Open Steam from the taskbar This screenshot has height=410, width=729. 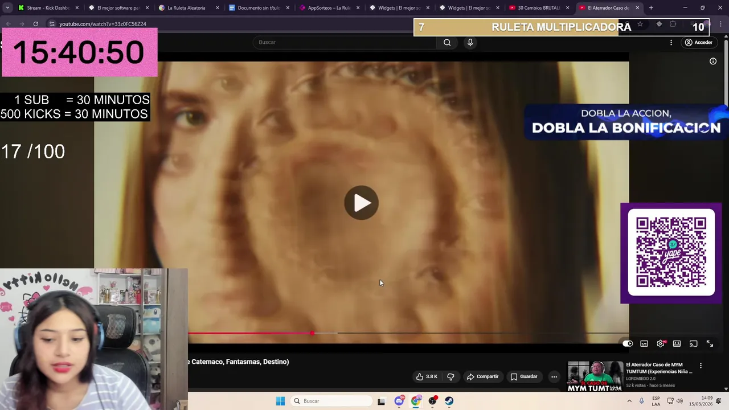449,401
